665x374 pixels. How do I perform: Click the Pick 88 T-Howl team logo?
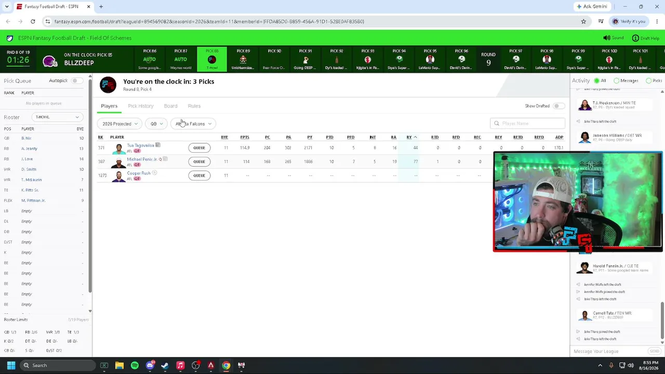click(212, 60)
